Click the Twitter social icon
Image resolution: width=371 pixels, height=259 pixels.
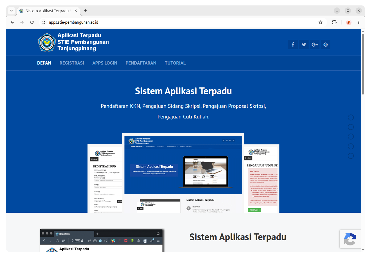[304, 44]
